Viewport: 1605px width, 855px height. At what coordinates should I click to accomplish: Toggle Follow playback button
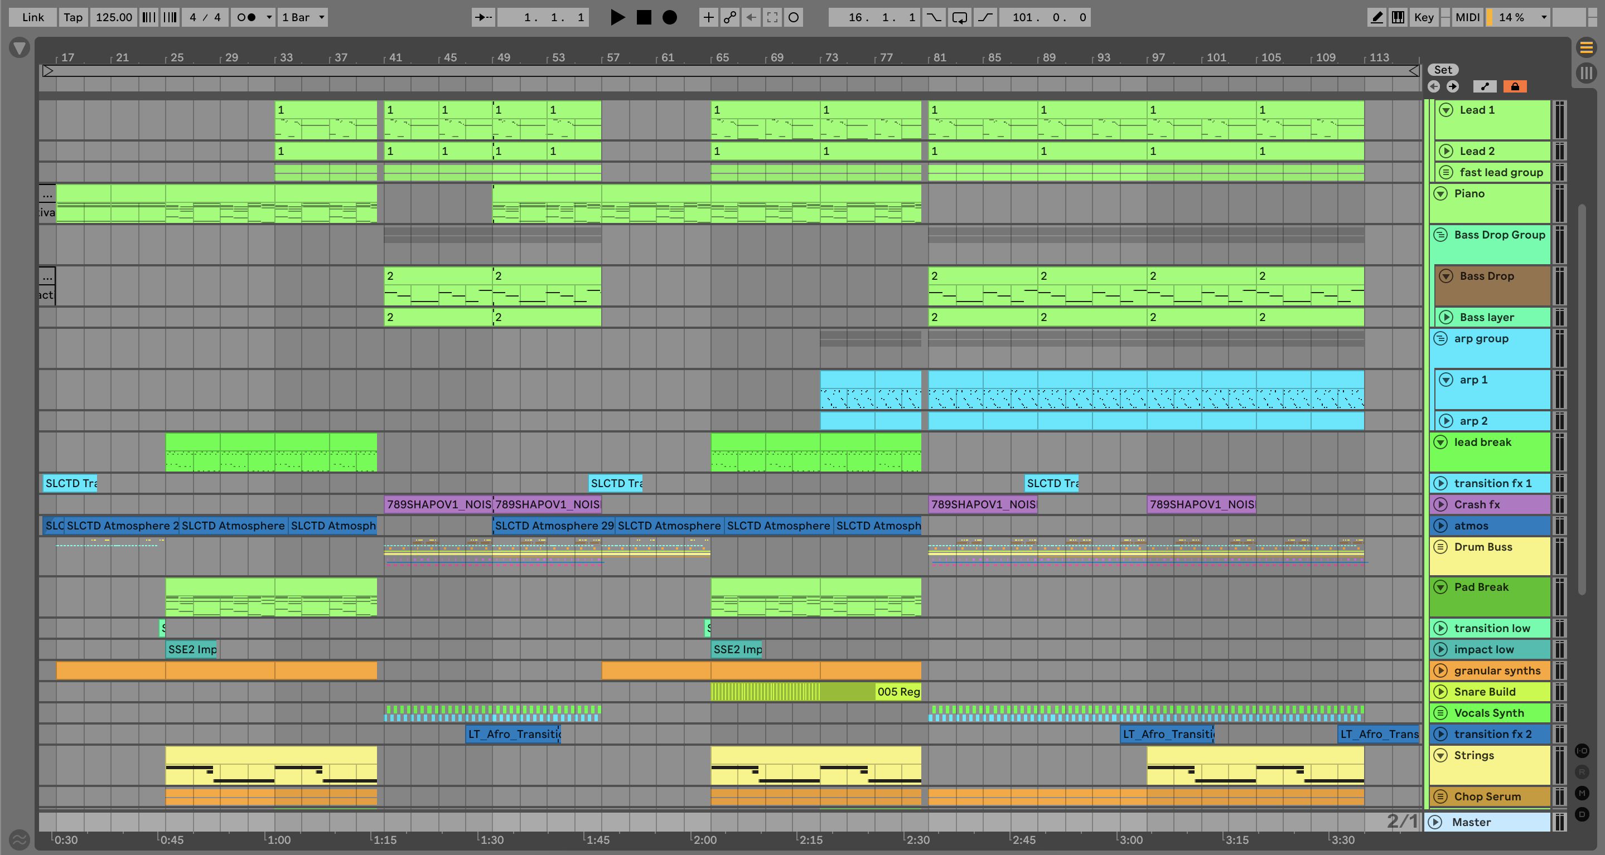coord(483,17)
